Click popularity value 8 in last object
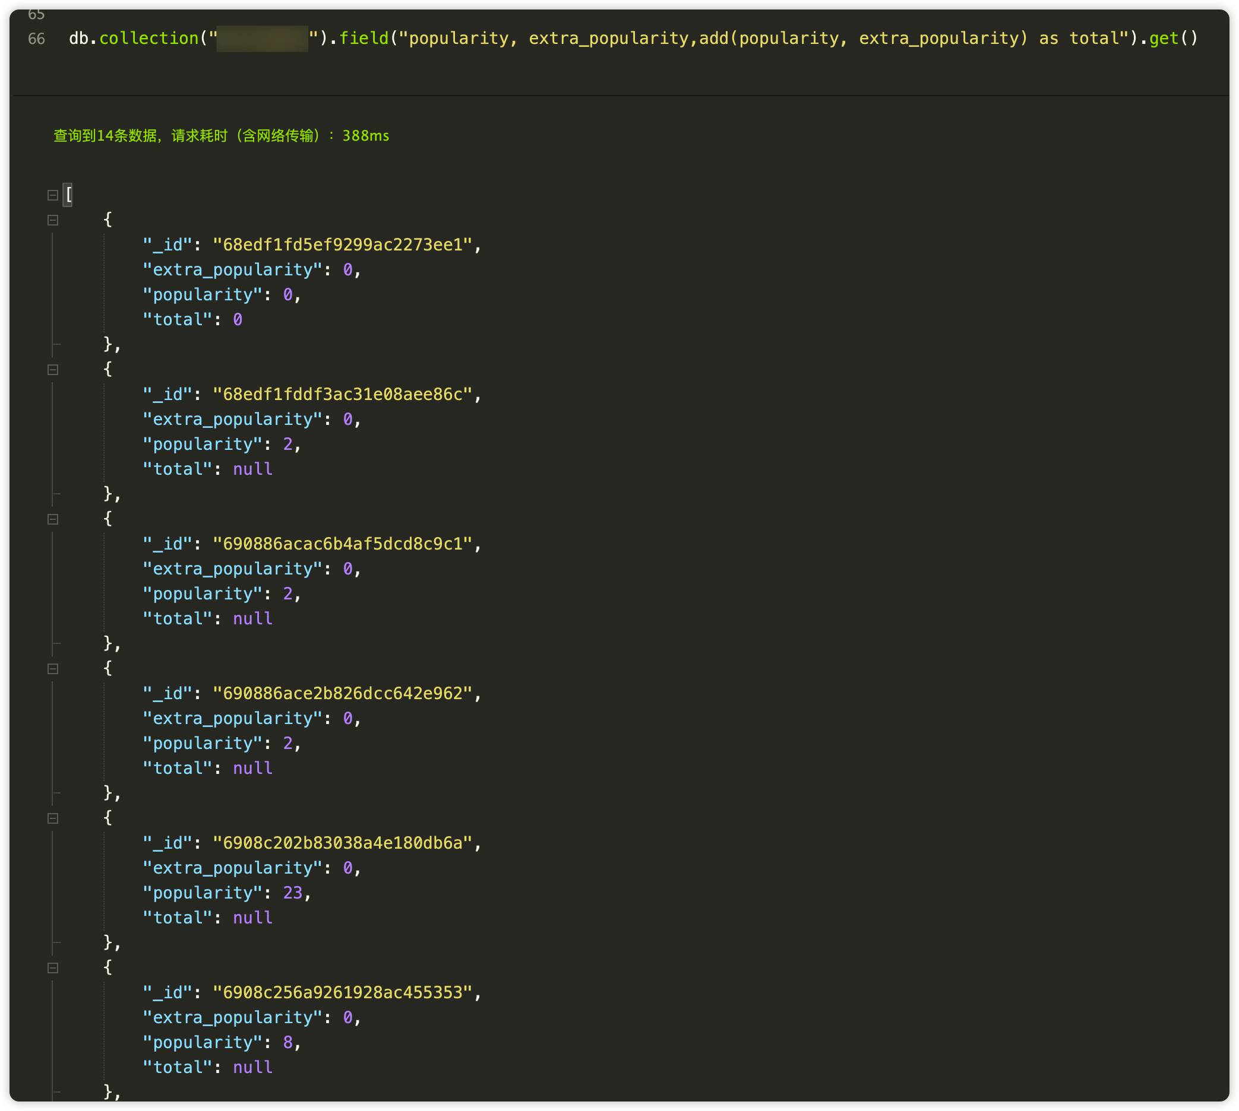This screenshot has width=1239, height=1111. [287, 1043]
